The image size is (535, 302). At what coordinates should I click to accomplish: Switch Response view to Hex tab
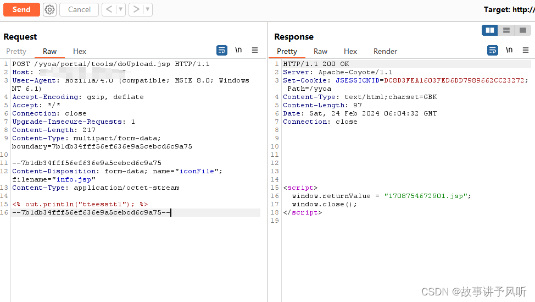[x=350, y=51]
